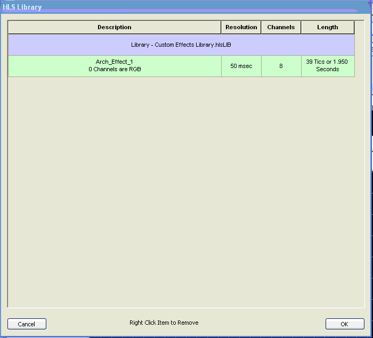
Task: Select the Custom Effects Library.hlsLIB row
Action: [x=181, y=45]
